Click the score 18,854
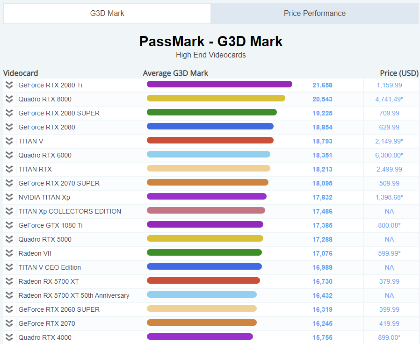The width and height of the screenshot is (420, 344). point(322,127)
